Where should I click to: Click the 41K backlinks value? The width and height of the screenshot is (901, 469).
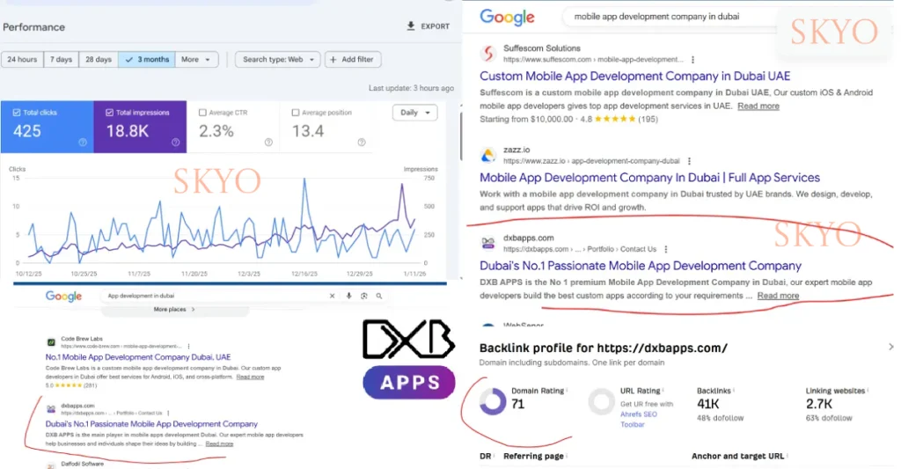[x=708, y=404]
